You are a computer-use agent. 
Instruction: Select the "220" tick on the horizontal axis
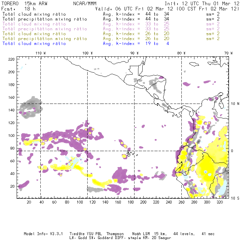pos(156,202)
